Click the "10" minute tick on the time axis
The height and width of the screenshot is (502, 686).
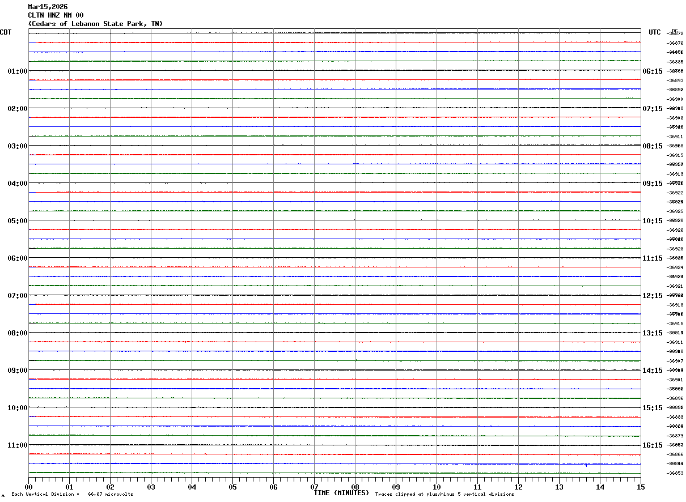(437, 487)
